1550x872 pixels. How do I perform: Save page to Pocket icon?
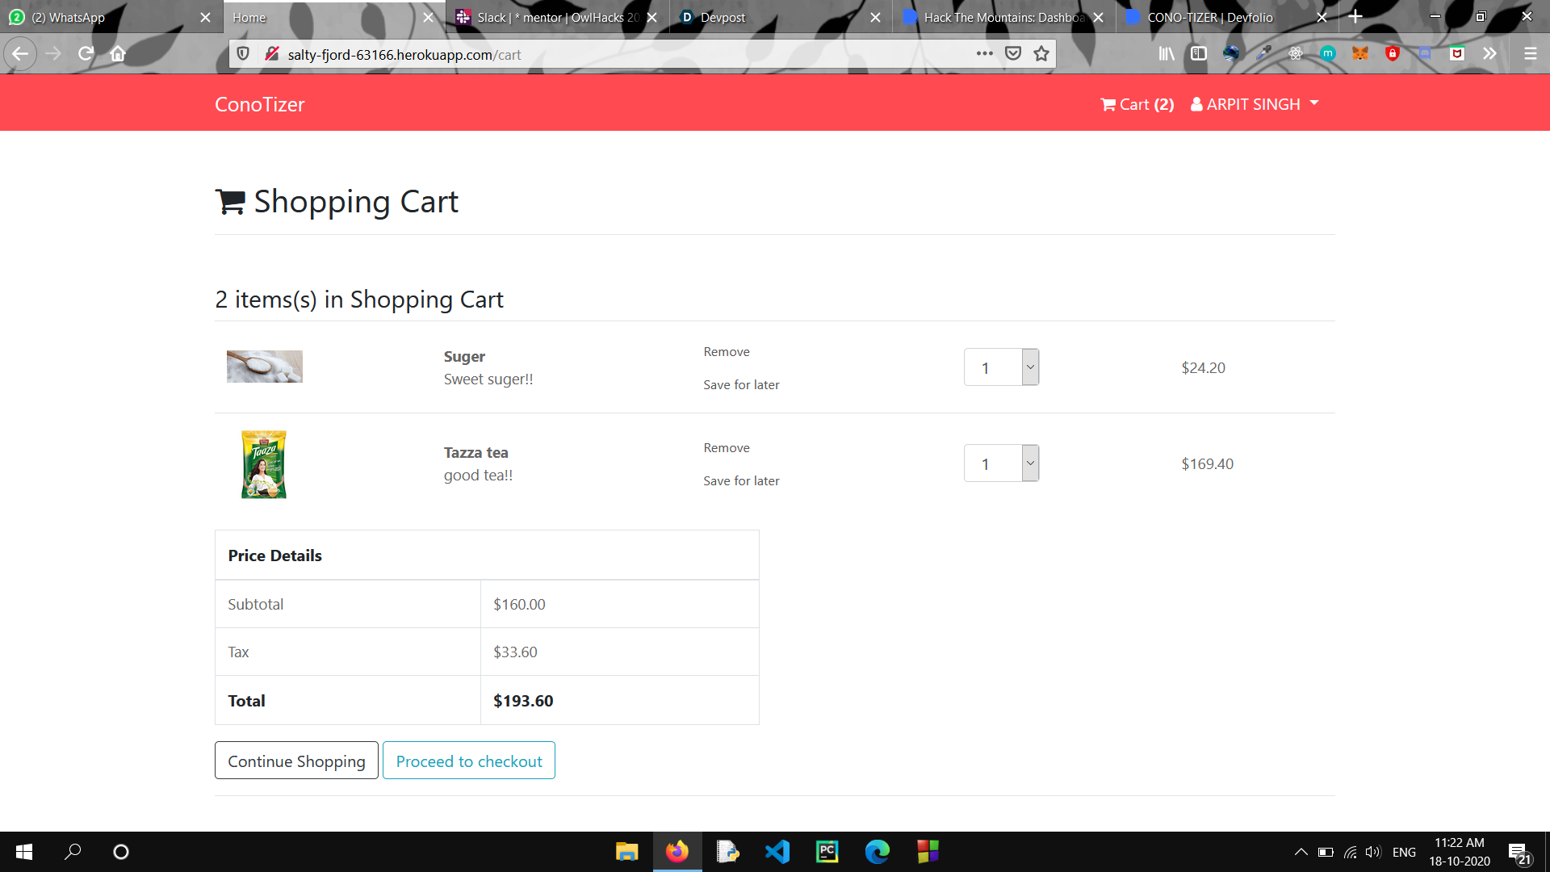click(x=1013, y=54)
